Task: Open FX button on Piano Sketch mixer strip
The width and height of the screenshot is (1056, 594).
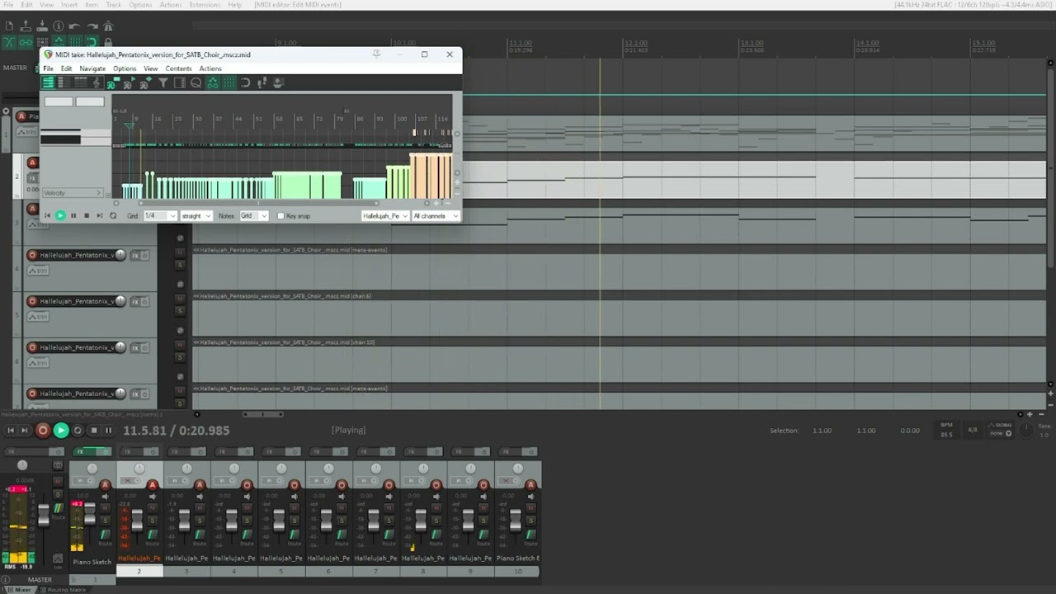Action: tap(80, 452)
